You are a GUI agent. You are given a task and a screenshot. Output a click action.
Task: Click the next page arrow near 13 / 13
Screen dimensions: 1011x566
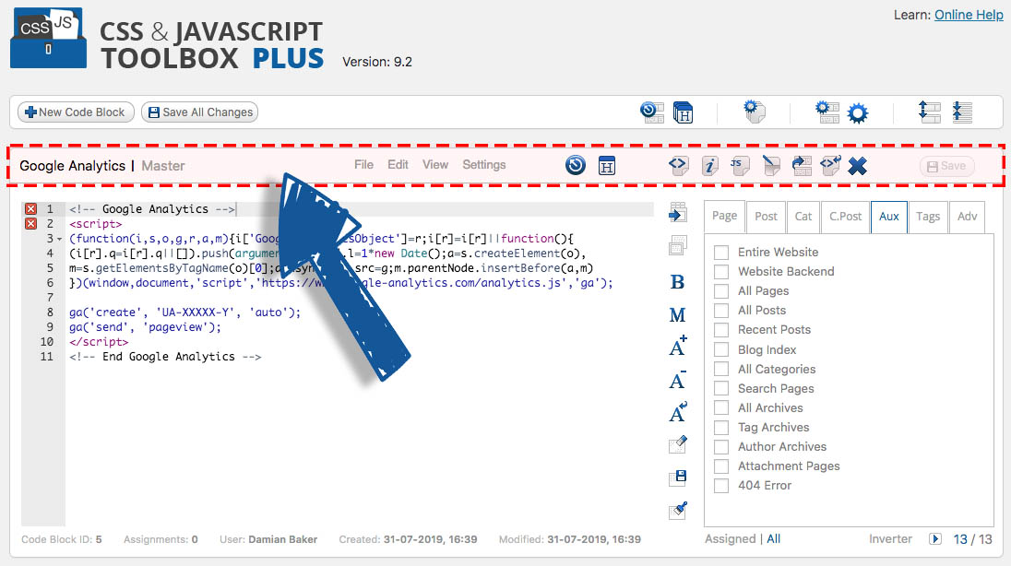[935, 538]
